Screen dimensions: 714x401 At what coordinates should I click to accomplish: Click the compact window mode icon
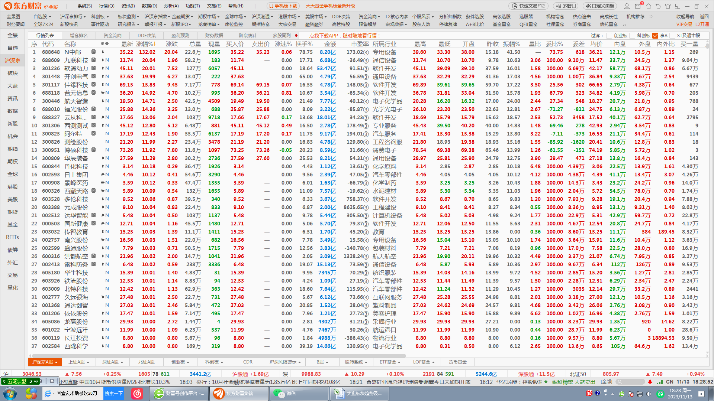coord(678,6)
